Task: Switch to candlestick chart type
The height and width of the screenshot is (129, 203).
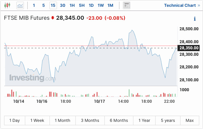Action: (7, 5)
